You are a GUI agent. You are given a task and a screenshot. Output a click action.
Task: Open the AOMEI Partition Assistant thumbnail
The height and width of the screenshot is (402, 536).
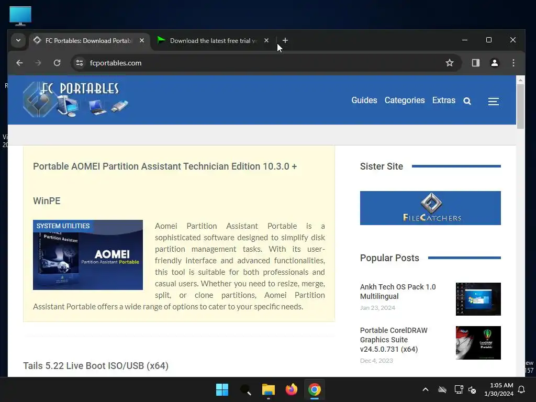[88, 255]
